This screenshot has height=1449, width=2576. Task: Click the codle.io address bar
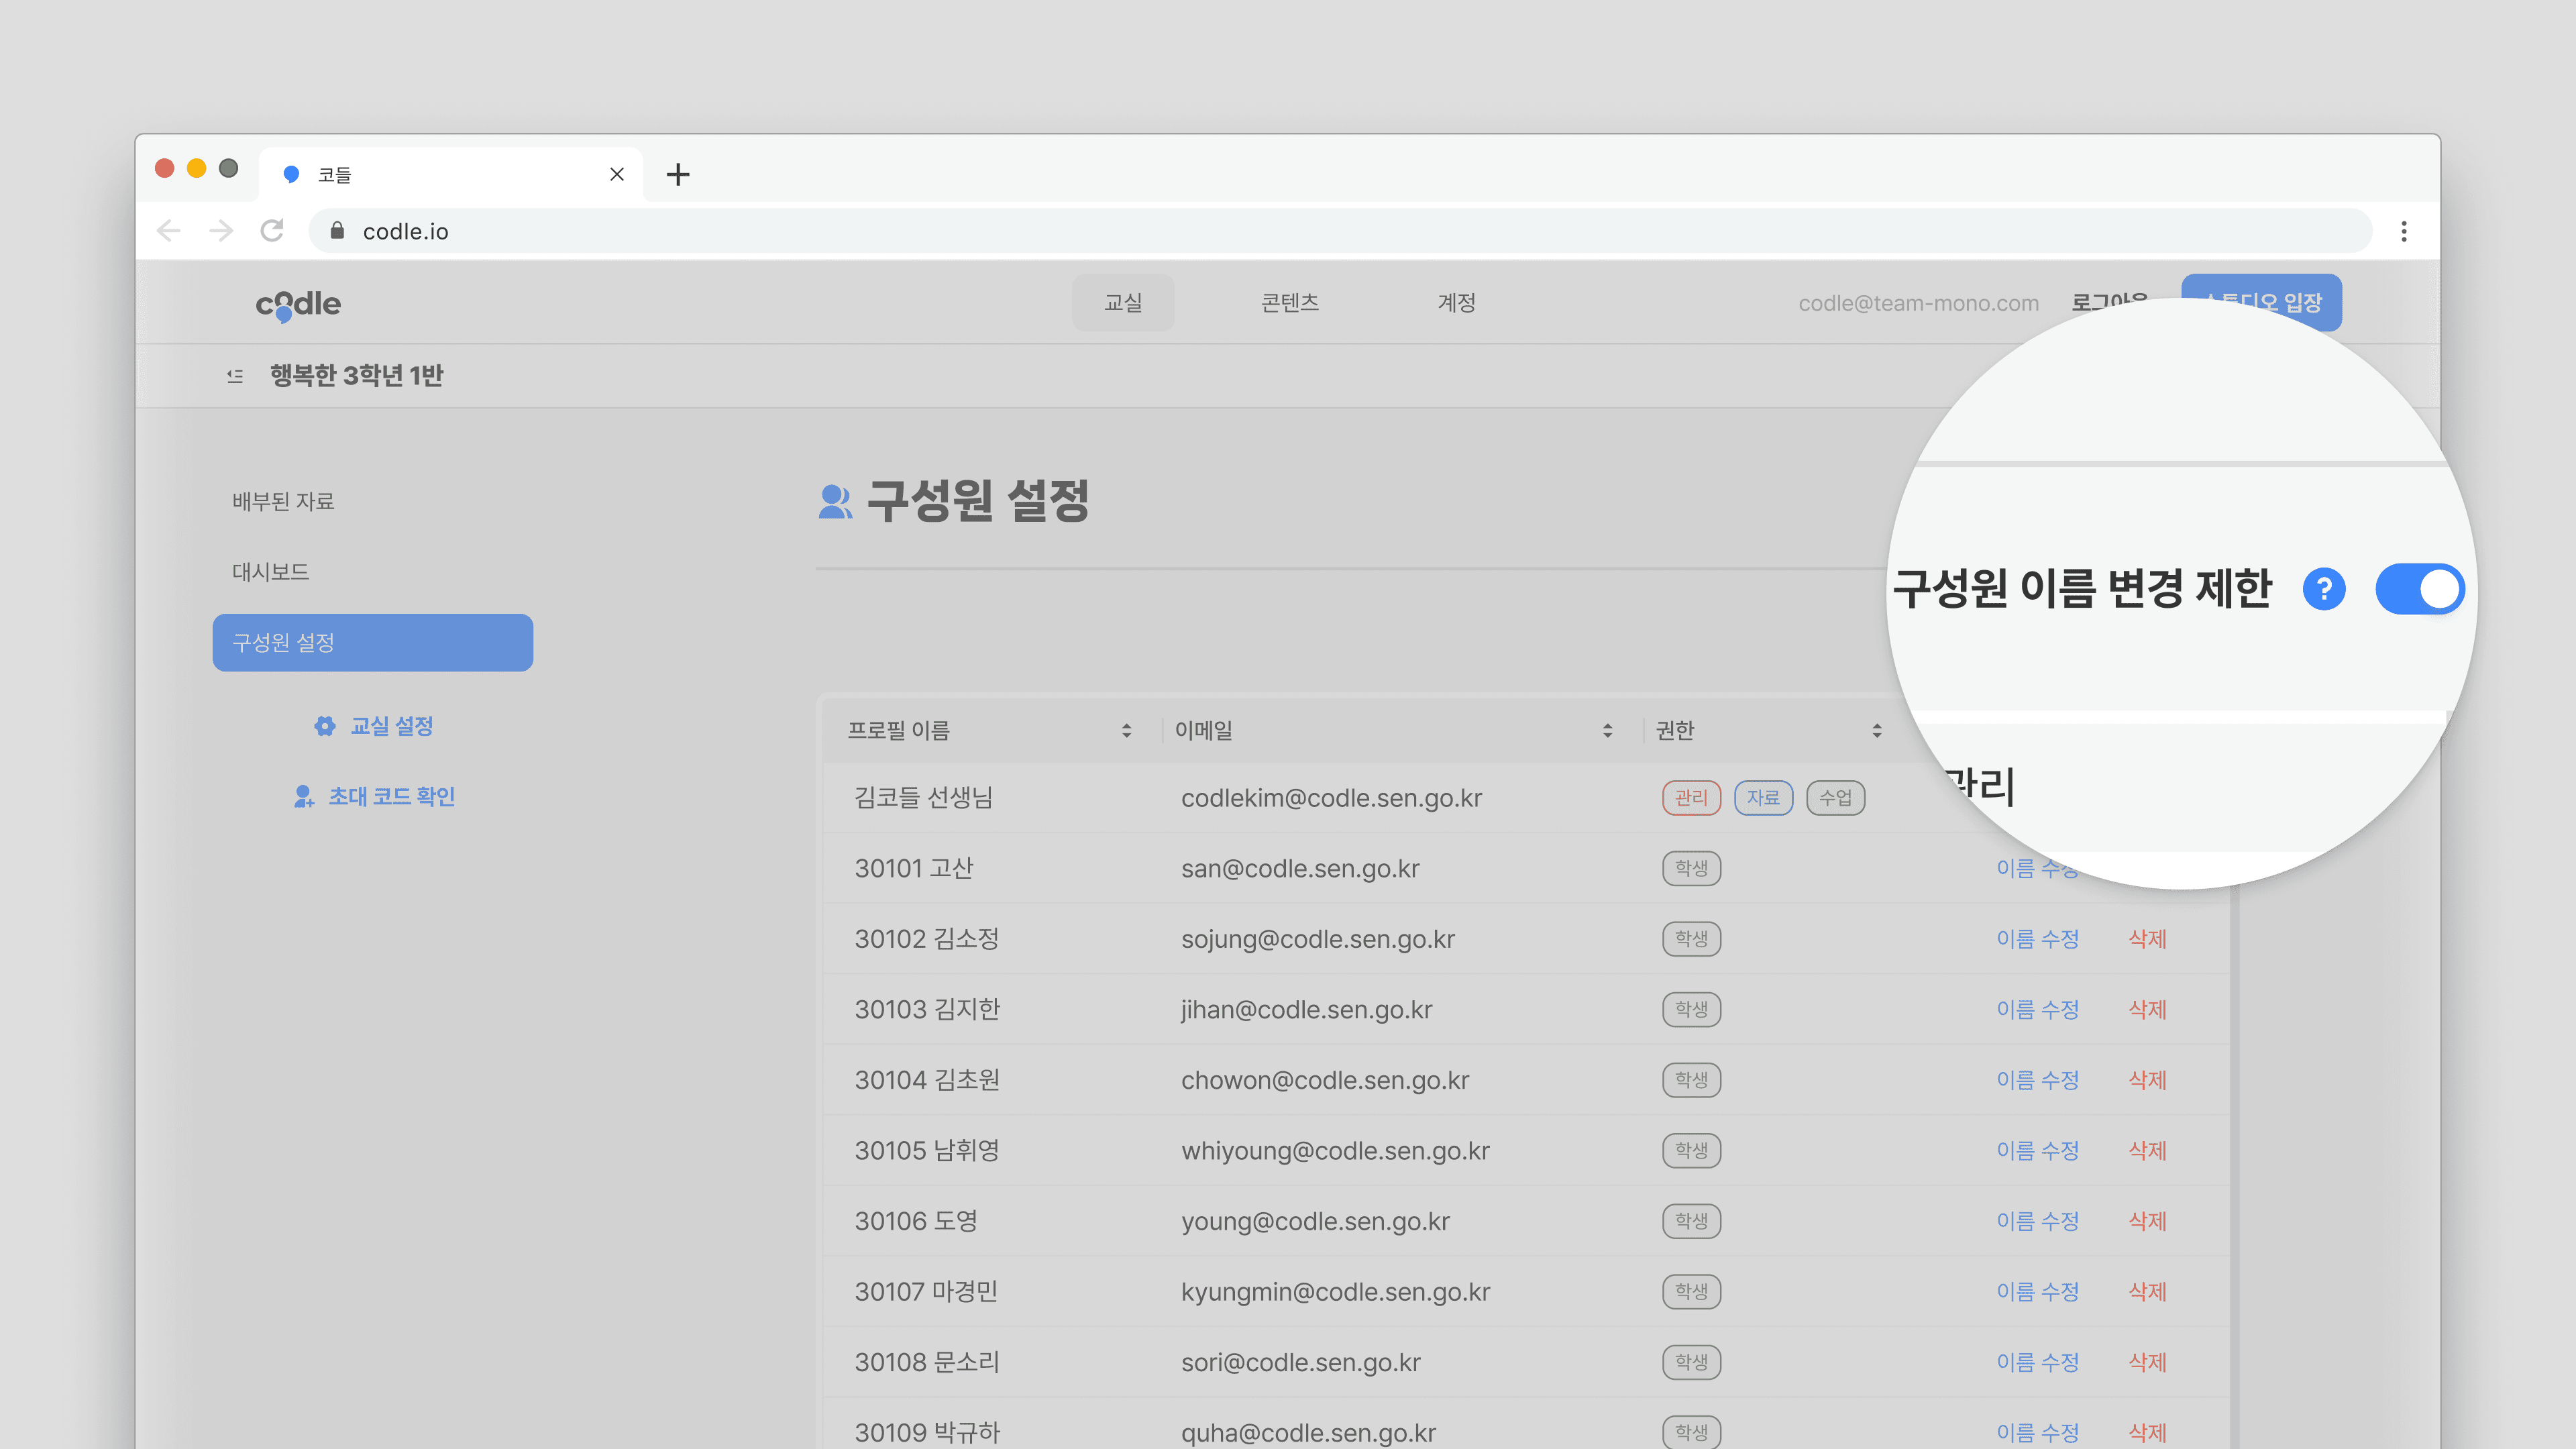[1340, 231]
